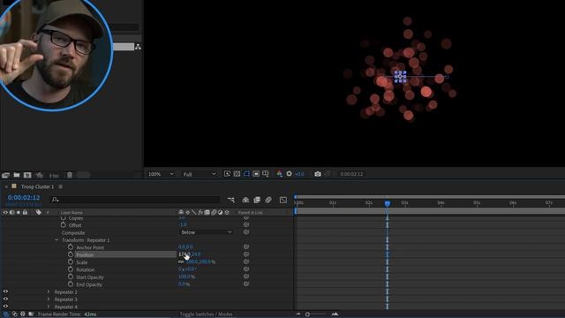Click the timeline current time 0:00:02:12
The width and height of the screenshot is (565, 318).
[x=24, y=198]
